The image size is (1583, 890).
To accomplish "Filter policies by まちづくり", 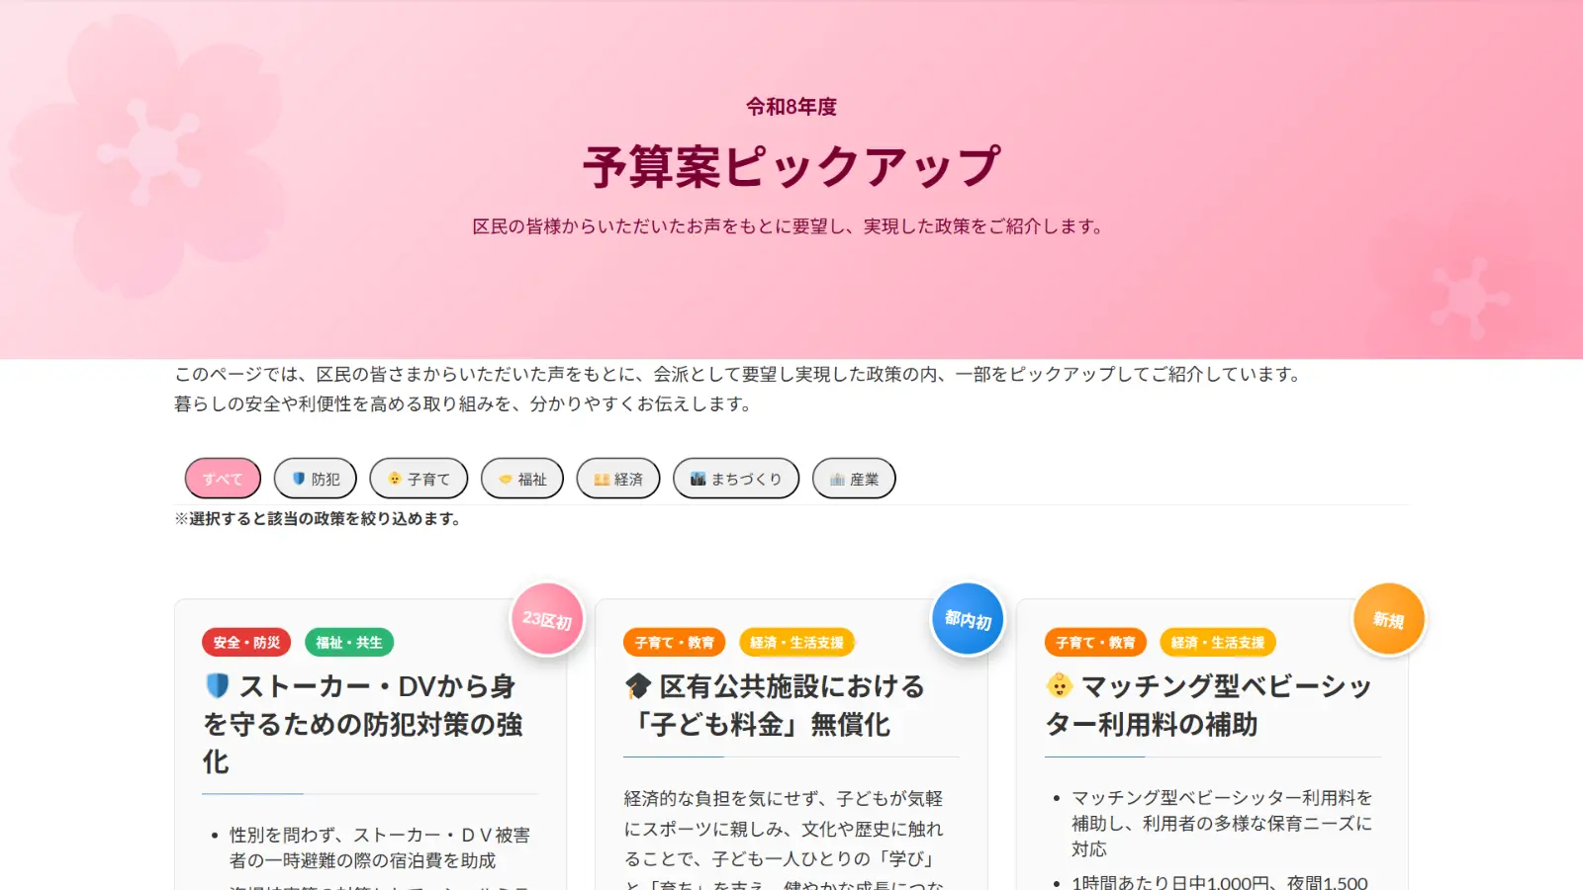I will [x=736, y=479].
